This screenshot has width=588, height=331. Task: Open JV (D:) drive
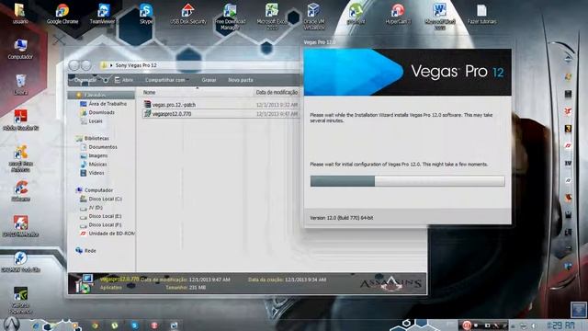[x=96, y=207]
